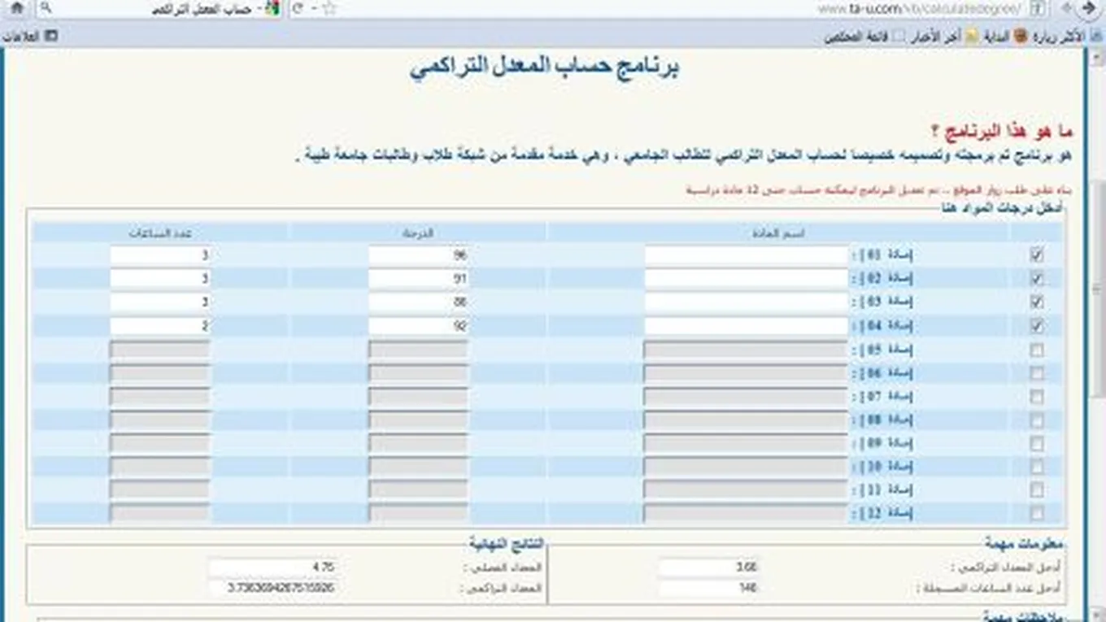Click the Google search engine icon

pyautogui.click(x=272, y=9)
